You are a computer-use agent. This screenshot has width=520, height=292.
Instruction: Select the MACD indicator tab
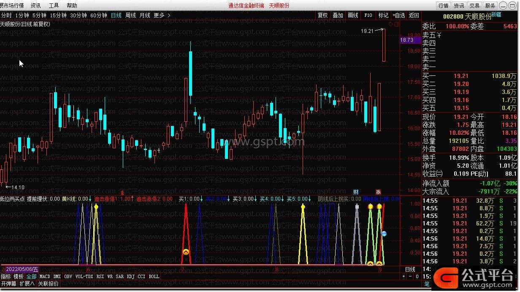coord(45,276)
